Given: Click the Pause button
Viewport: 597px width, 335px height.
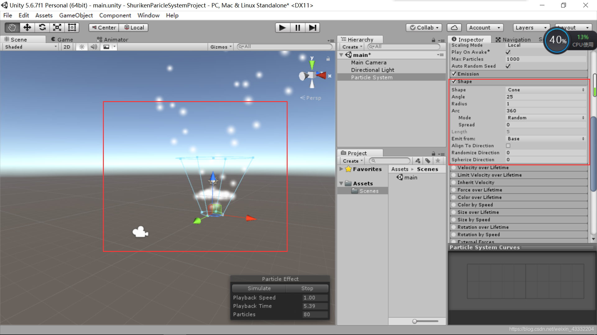Looking at the screenshot, I should 298,28.
